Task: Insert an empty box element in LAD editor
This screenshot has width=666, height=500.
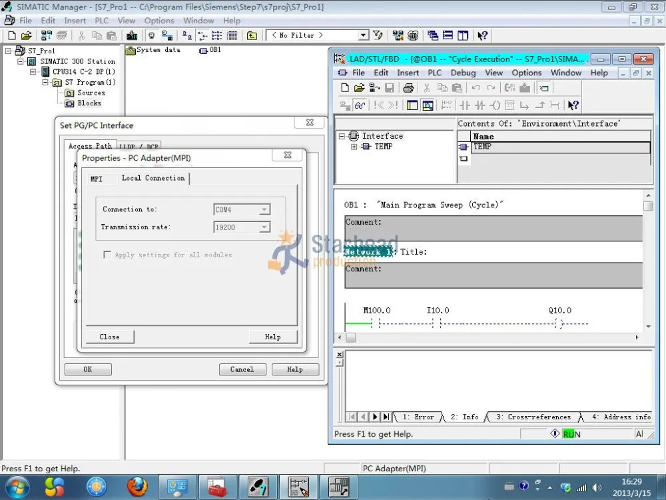Action: [x=509, y=105]
